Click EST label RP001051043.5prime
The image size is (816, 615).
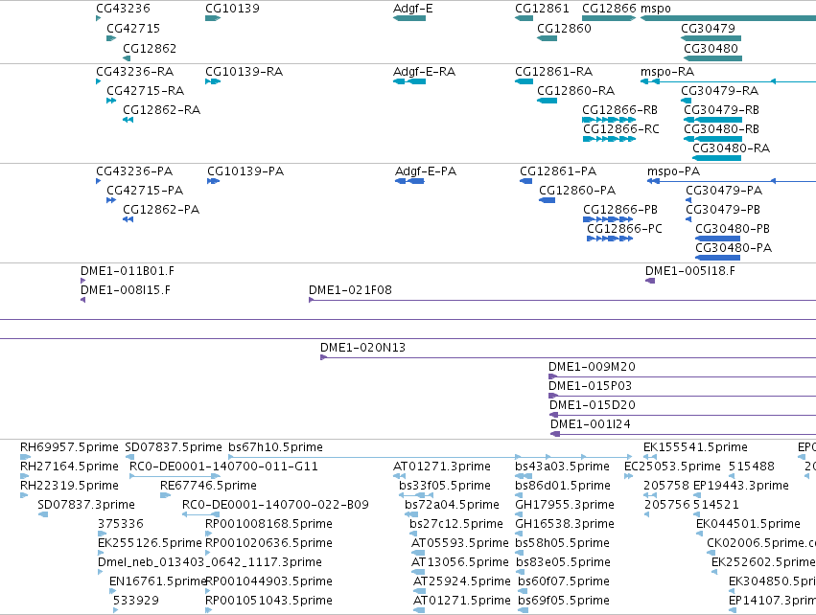coord(268,601)
